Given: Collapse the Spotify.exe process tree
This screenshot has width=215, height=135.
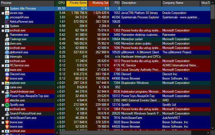Looking at the screenshot, I should click(3, 105).
